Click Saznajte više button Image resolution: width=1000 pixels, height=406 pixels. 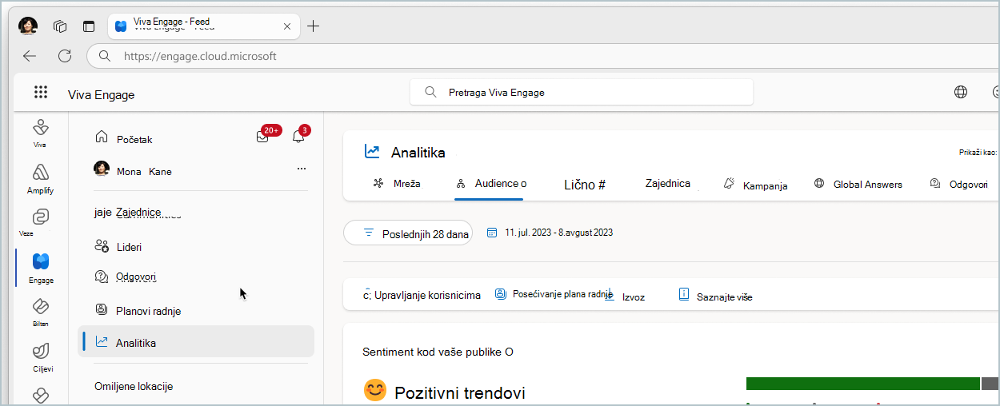[715, 296]
